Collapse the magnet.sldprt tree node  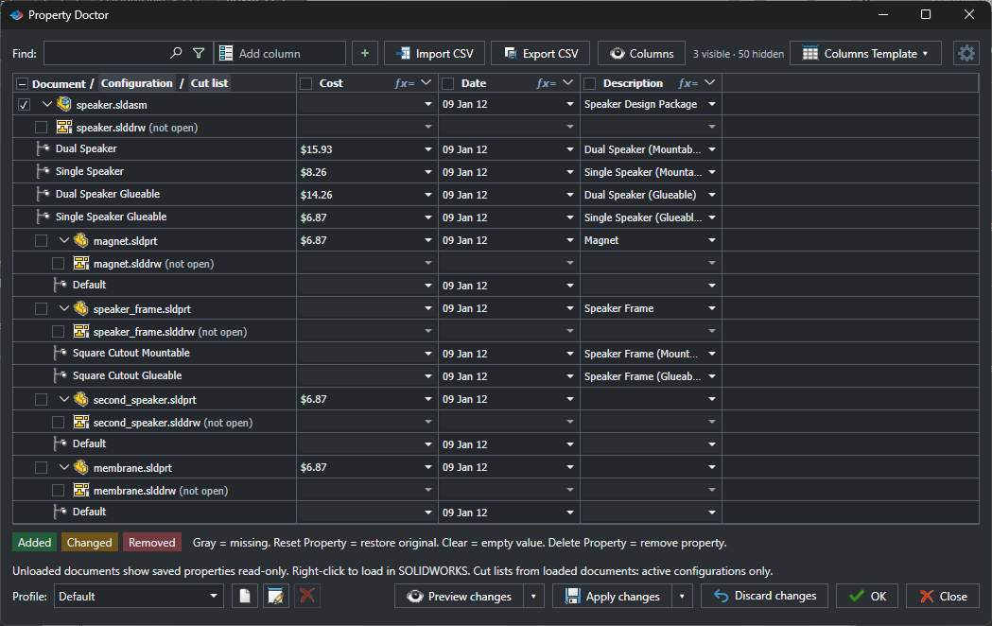tap(64, 240)
